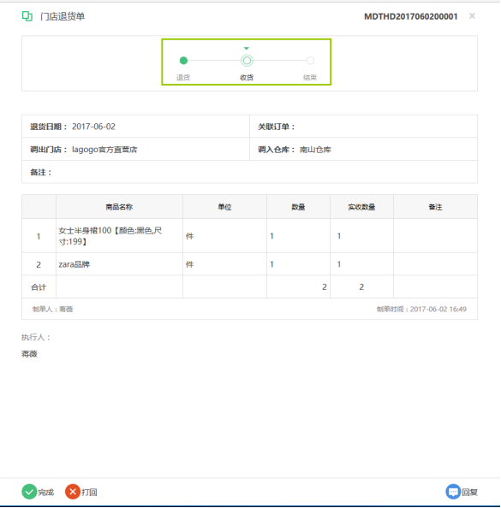Click the 单位 column header
Viewport: 501px width, 508px height.
coord(224,207)
